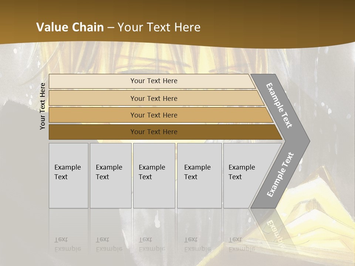Click the reflected arrow shape beneath the chevron
Viewport: 355px width, 266px height.
tap(272, 228)
